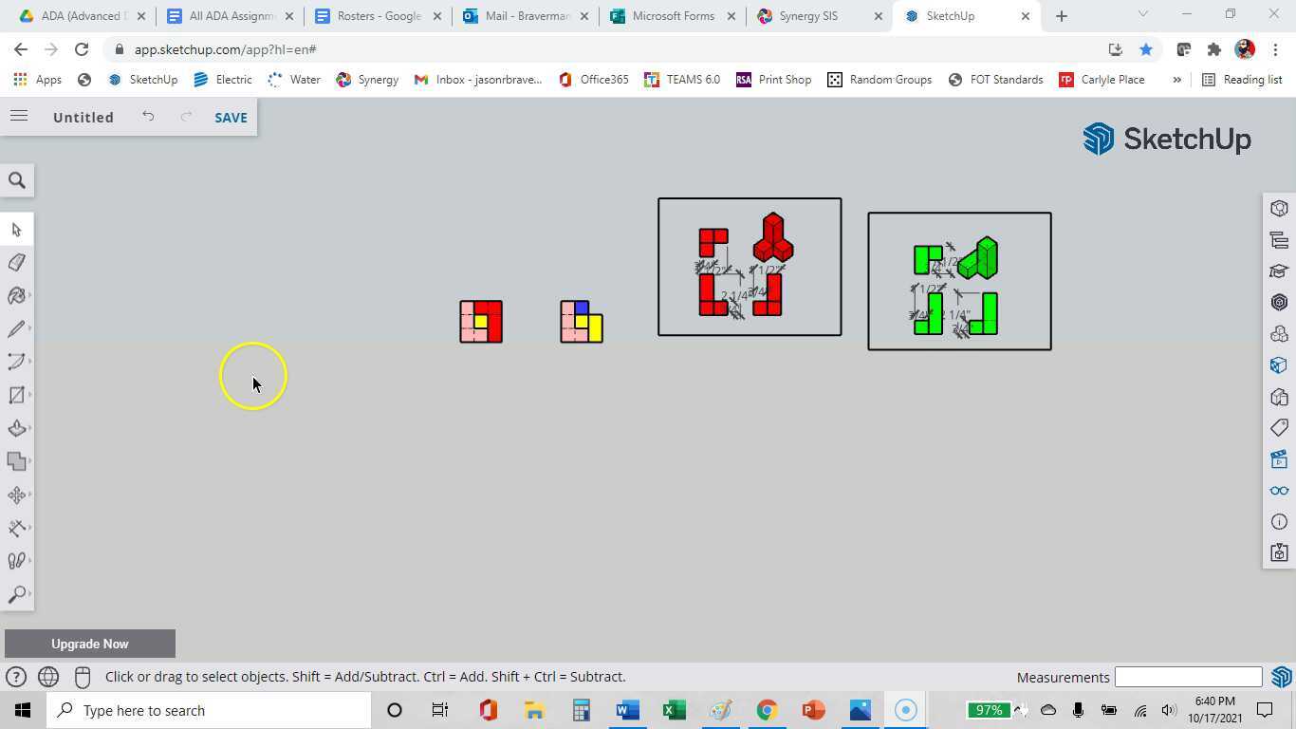This screenshot has height=729, width=1296.
Task: Open the Outliner panel
Action: point(1279,240)
